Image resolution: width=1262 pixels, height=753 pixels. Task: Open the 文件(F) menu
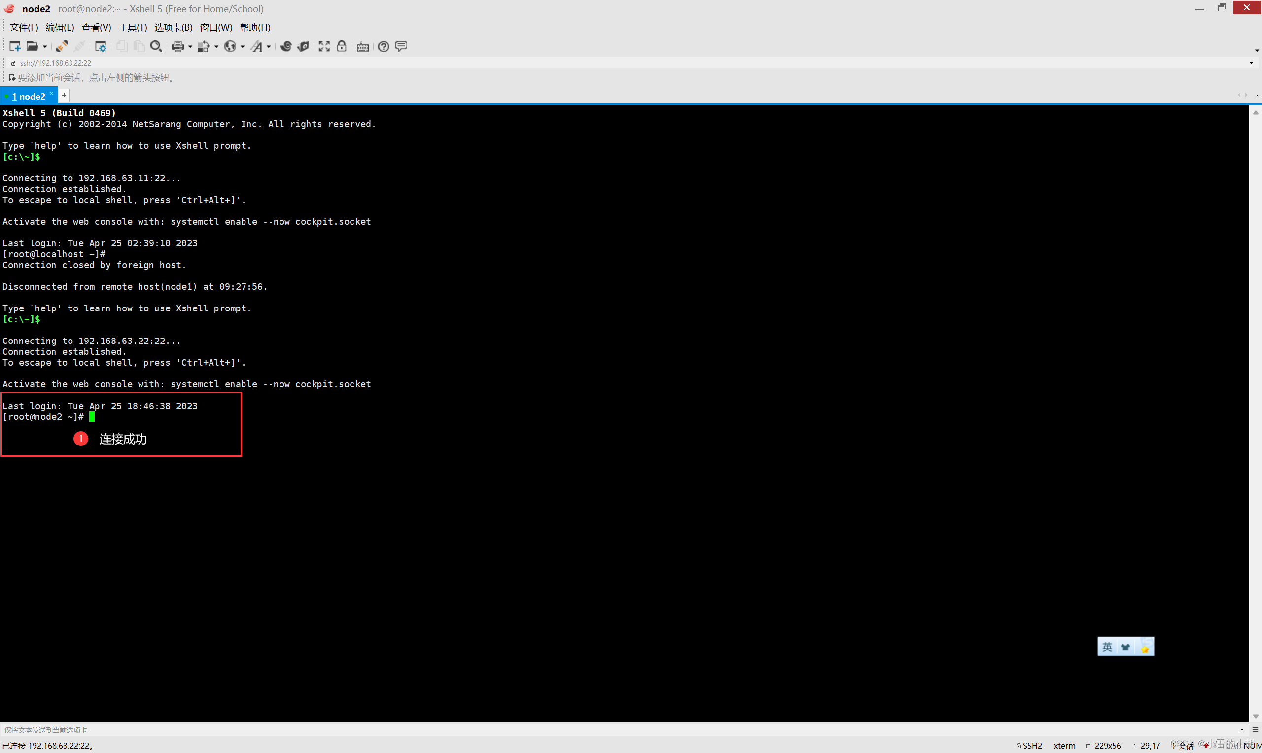(x=24, y=28)
